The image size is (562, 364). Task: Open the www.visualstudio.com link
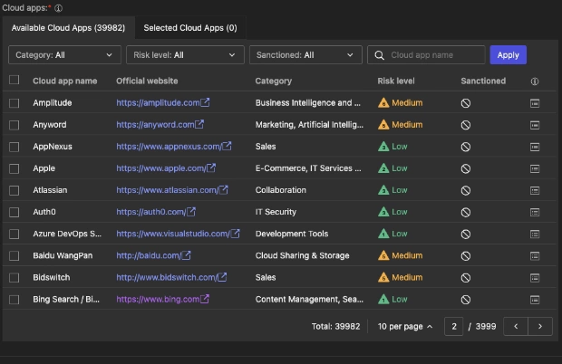[179, 234]
